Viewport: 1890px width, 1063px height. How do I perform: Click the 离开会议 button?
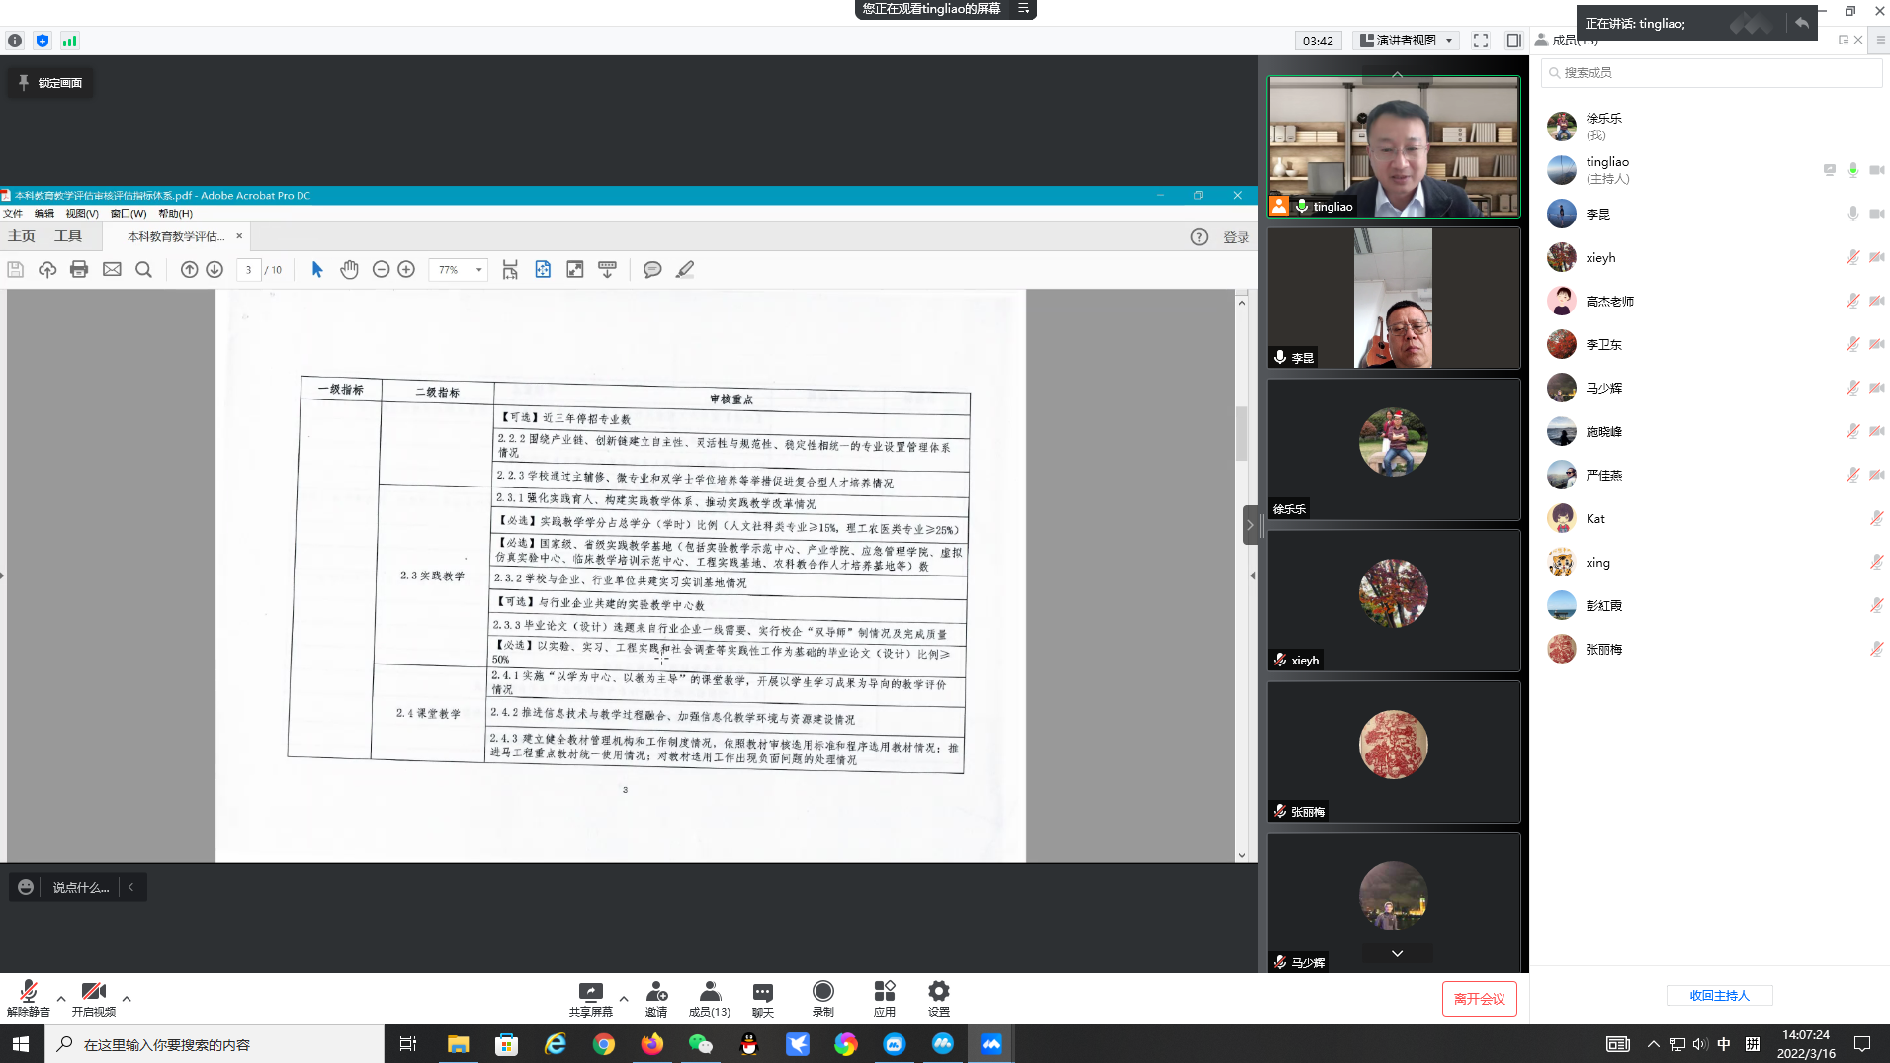(1479, 999)
